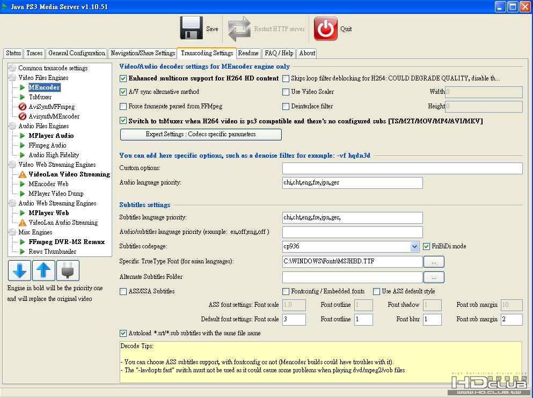Open the About tab
Viewport: 533px width, 398px height.
pyautogui.click(x=307, y=53)
